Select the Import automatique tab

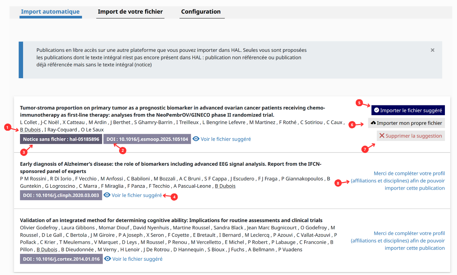pos(50,11)
